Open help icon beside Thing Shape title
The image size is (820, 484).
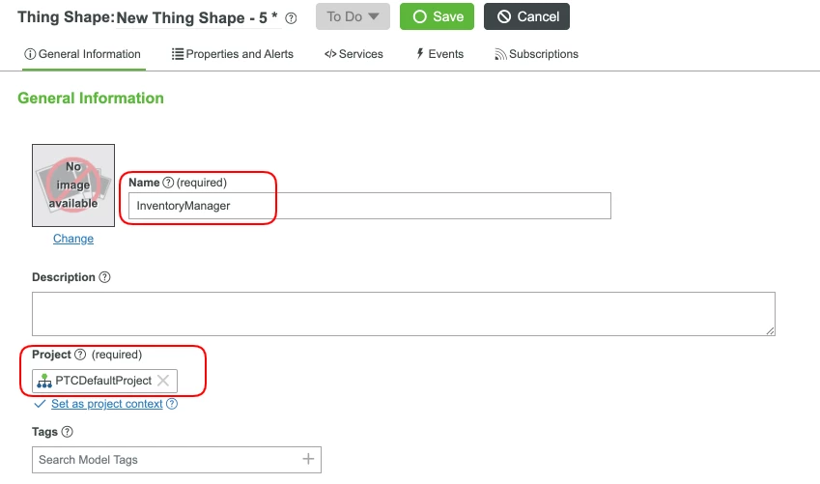tap(291, 18)
